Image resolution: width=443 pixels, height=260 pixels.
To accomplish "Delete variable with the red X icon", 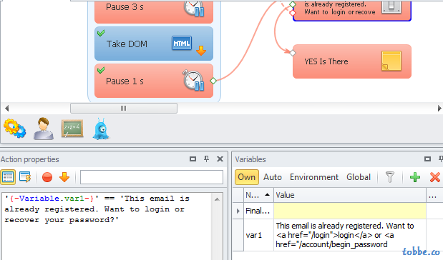I will click(x=435, y=177).
